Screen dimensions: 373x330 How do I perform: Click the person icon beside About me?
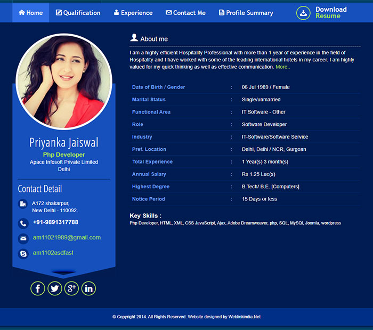pos(134,38)
